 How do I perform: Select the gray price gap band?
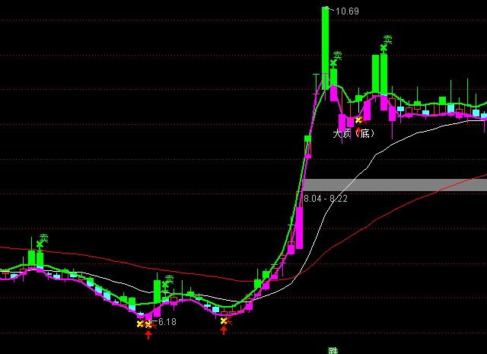pyautogui.click(x=394, y=185)
